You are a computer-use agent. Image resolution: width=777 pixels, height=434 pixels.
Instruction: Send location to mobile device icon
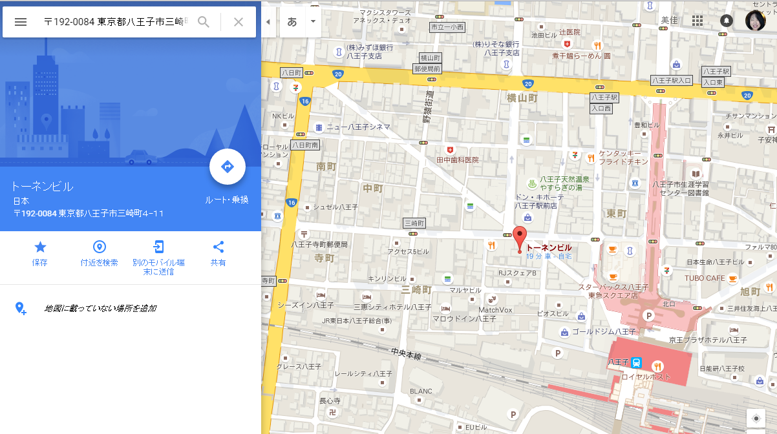pos(158,247)
